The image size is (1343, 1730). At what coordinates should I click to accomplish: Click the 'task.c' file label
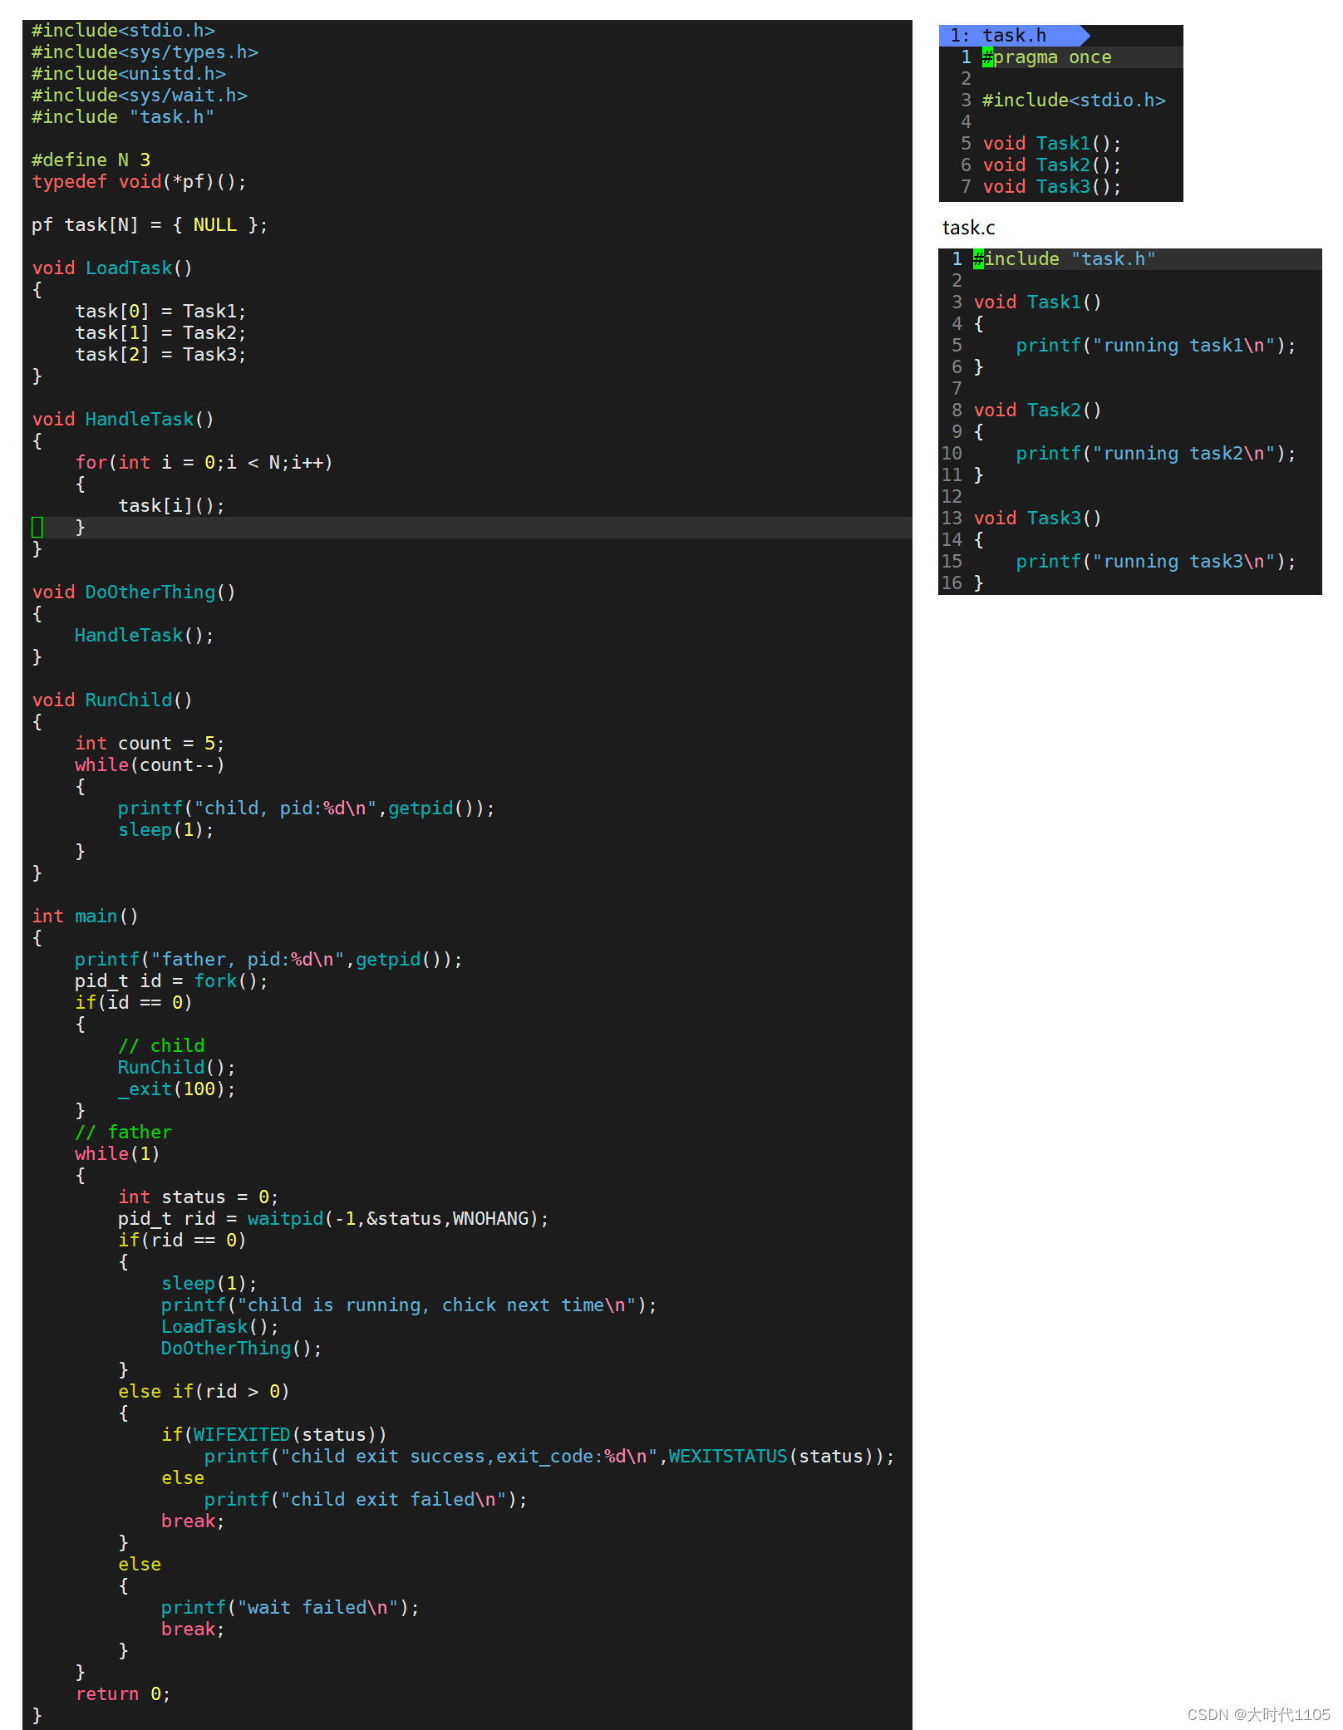tap(968, 228)
